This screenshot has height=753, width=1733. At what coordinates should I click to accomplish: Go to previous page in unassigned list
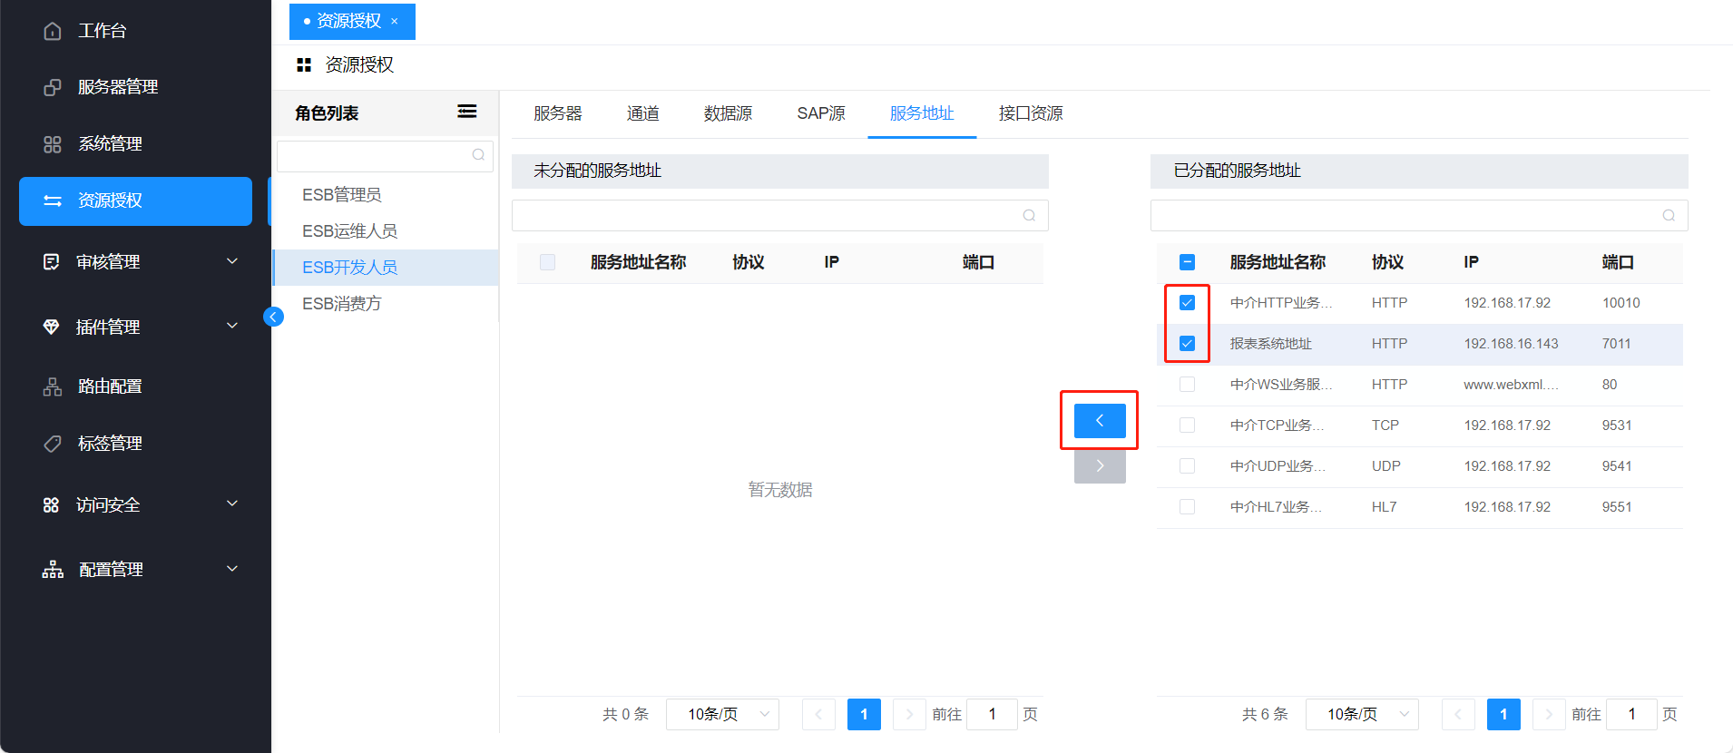[818, 715]
